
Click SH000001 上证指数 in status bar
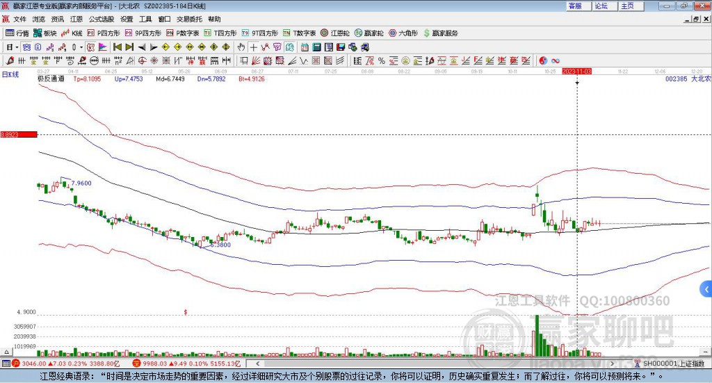point(674,364)
